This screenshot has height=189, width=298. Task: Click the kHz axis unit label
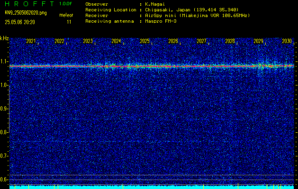[x=4, y=38]
